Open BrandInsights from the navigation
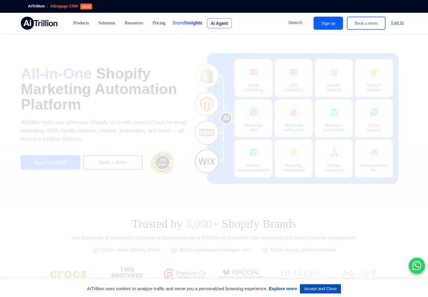The height and width of the screenshot is (297, 428). click(187, 23)
